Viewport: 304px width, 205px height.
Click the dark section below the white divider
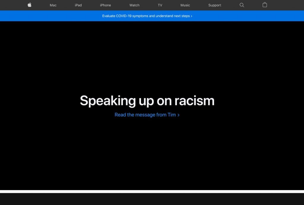(152, 199)
